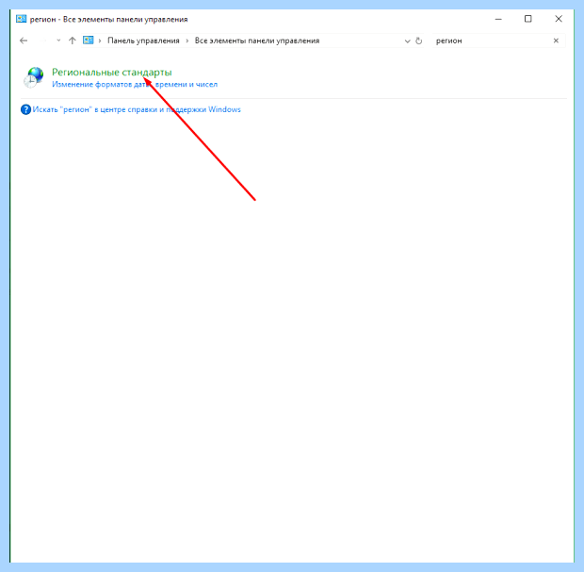
Task: Open Региональные стандарты link
Action: 112,72
